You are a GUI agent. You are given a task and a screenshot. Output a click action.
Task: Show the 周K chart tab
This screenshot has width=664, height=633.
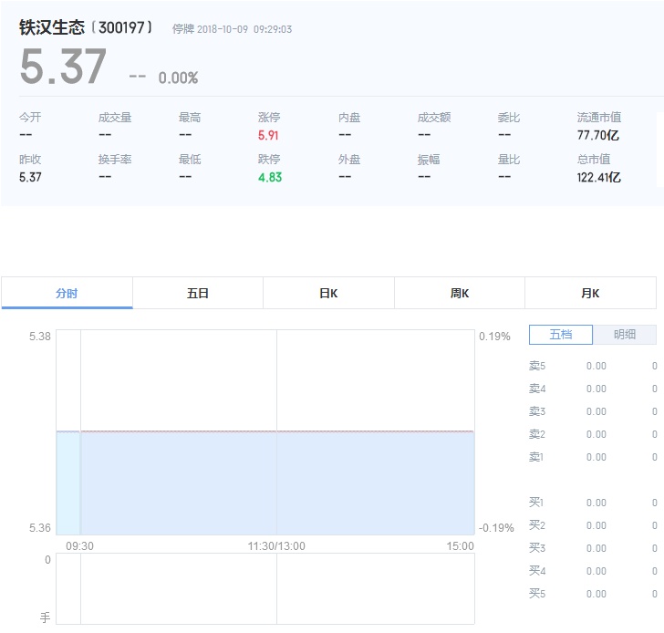pos(460,293)
